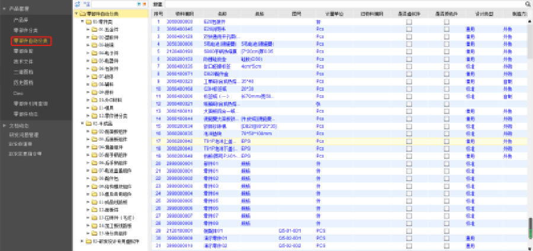Open 产品库 in the sidebar
533x251 pixels.
pyautogui.click(x=20, y=20)
